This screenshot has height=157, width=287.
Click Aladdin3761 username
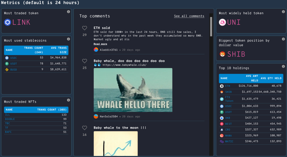109,50
